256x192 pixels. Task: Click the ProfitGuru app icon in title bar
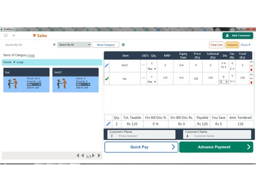pyautogui.click(x=2, y=29)
